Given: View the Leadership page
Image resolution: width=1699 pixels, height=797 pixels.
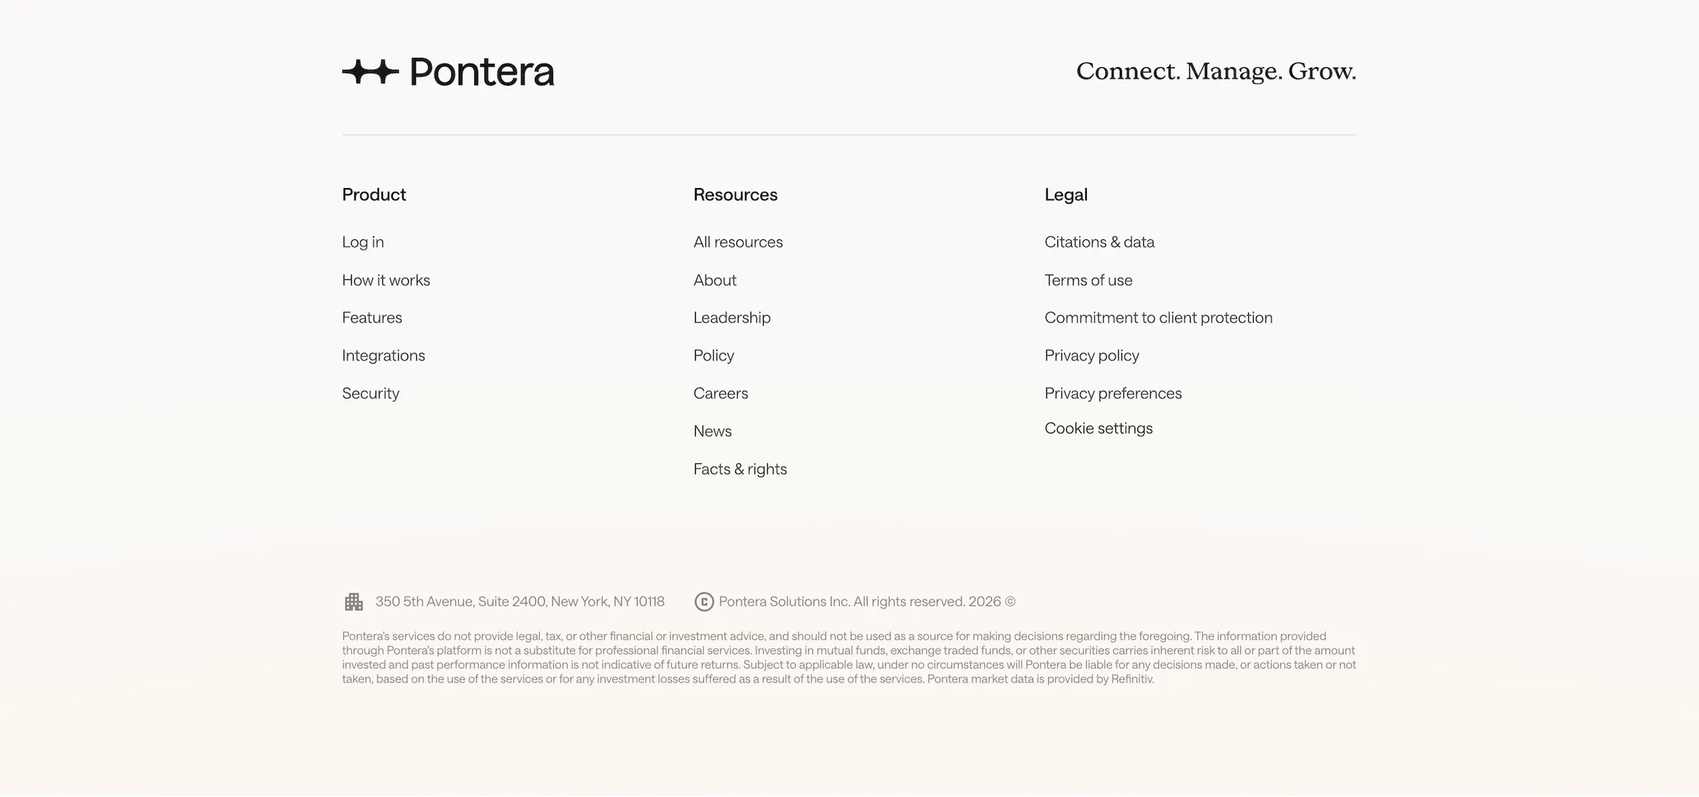Looking at the screenshot, I should (x=732, y=318).
